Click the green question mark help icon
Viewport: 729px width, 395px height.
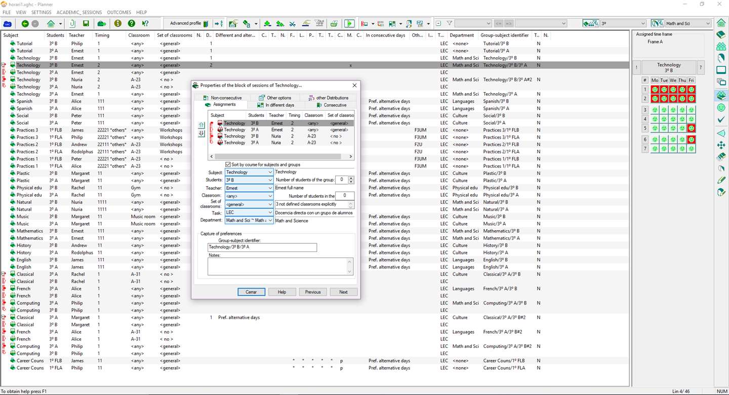click(132, 24)
